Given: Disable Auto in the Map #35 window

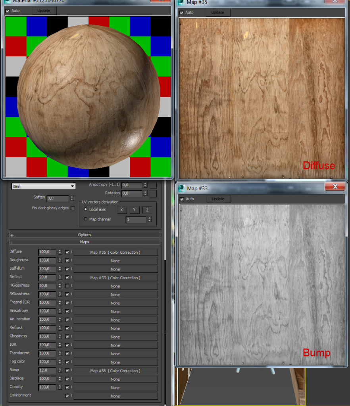Looking at the screenshot, I should 182,13.
